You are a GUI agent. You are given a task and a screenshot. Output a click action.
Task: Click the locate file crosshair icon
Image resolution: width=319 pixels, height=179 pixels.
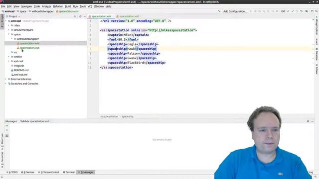75,16
